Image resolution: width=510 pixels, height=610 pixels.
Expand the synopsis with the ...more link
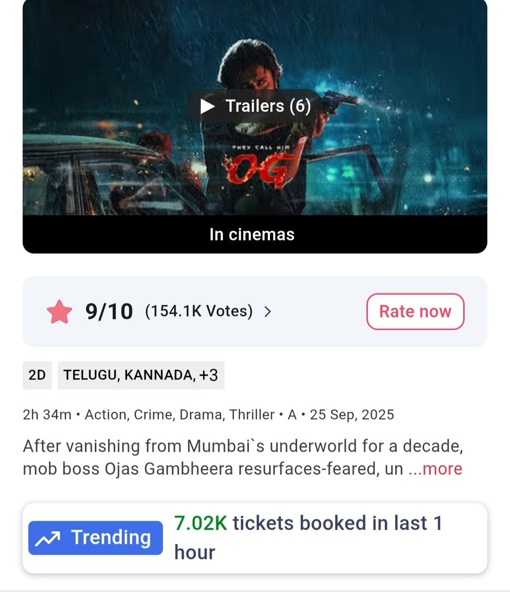[x=435, y=469]
